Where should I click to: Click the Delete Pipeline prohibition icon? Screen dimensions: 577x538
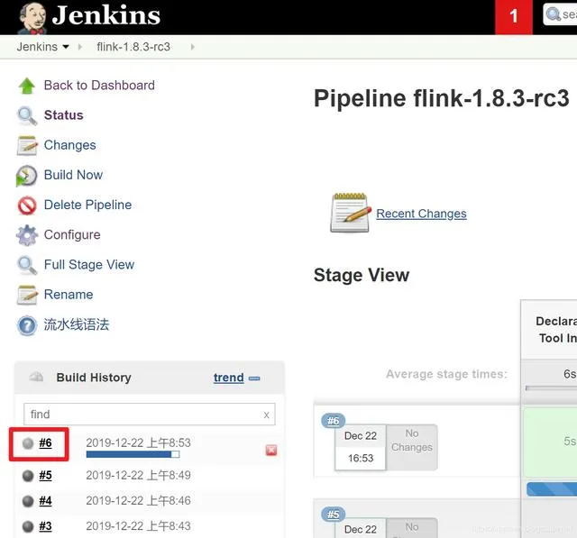click(x=27, y=205)
